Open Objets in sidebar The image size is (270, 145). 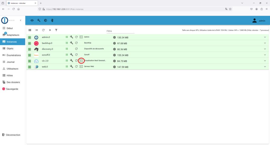pyautogui.click(x=13, y=49)
